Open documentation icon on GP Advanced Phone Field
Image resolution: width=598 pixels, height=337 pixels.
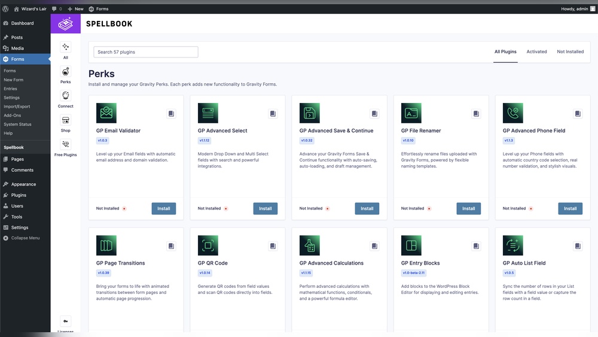[x=578, y=114]
